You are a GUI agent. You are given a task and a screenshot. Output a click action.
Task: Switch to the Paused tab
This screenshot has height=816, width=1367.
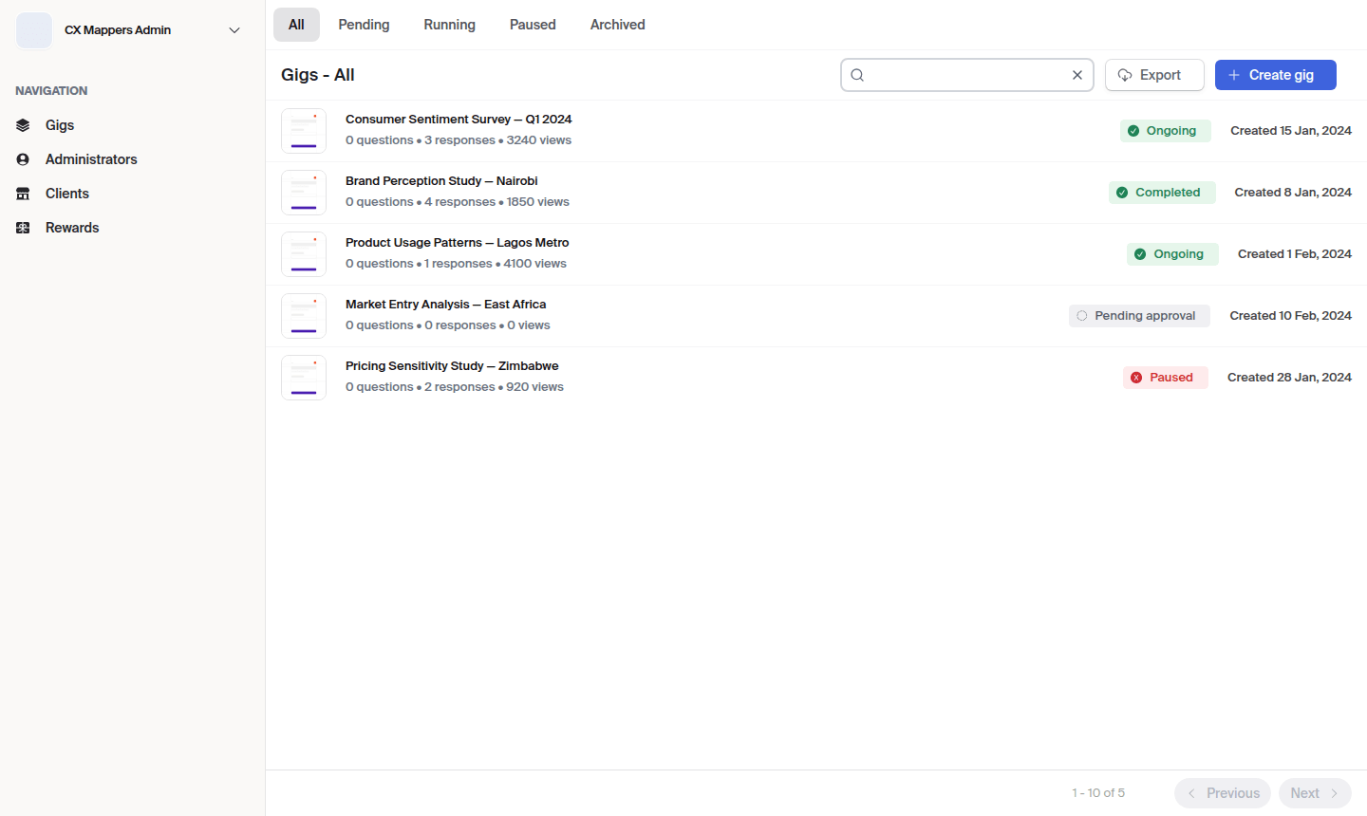coord(533,25)
